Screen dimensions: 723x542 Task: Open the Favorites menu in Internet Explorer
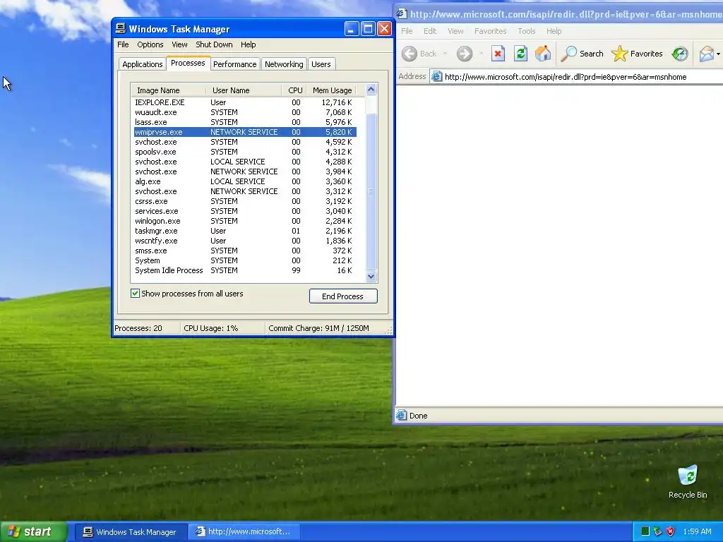click(490, 31)
